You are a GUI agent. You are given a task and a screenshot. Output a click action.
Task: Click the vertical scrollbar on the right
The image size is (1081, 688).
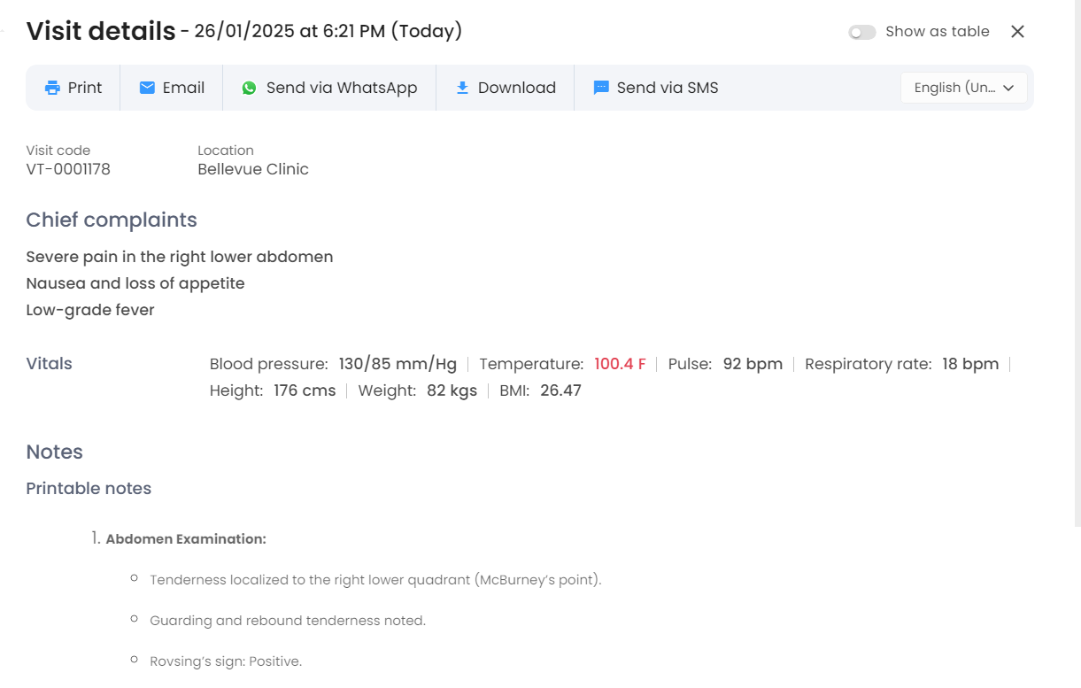(1076, 266)
